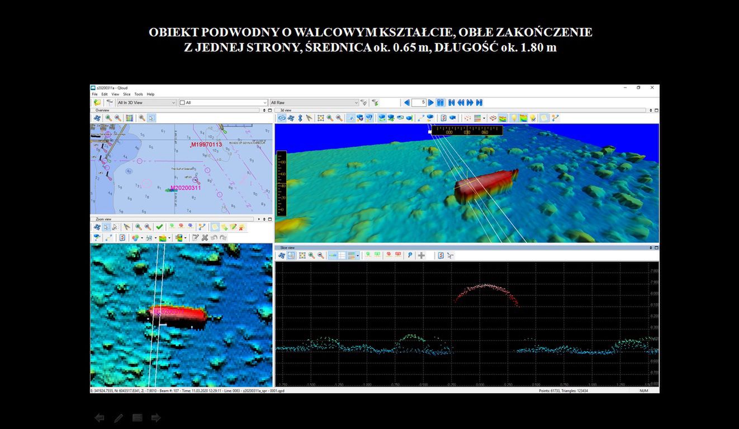Click the track line icon at 3d toolbar end
Viewport: 739px width, 429px height.
(x=555, y=118)
